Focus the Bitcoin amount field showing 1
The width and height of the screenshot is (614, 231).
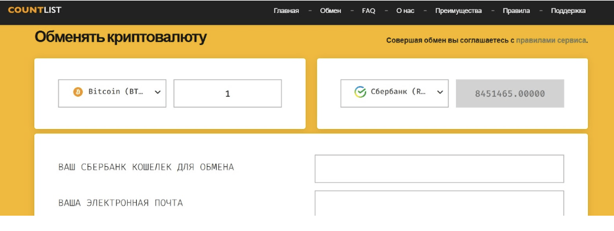(x=228, y=93)
